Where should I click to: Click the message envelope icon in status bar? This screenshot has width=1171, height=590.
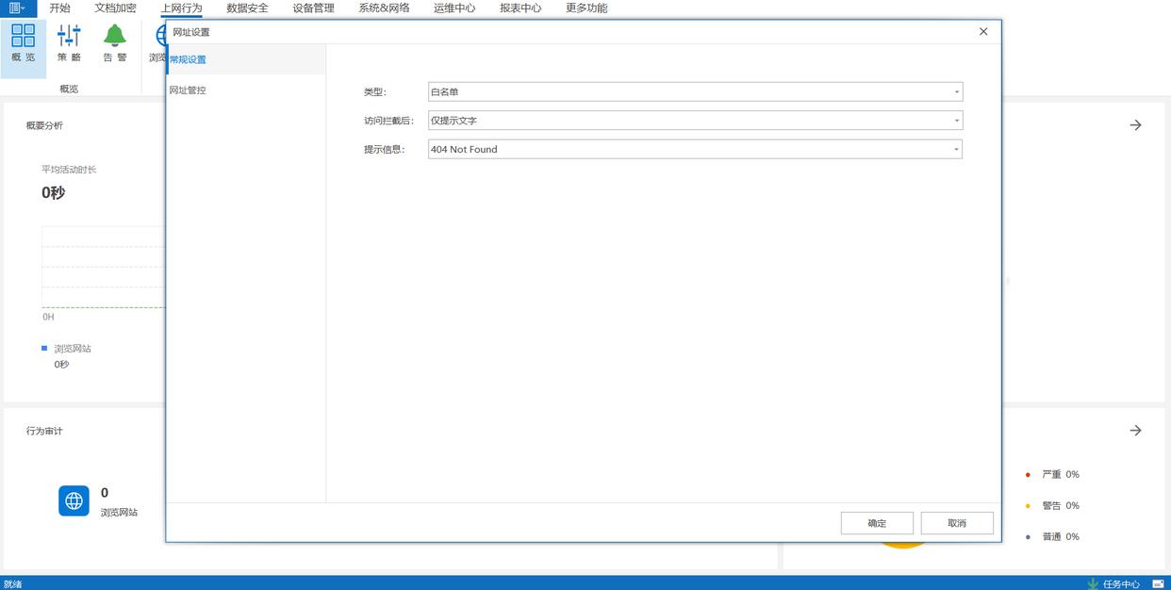pyautogui.click(x=1158, y=583)
